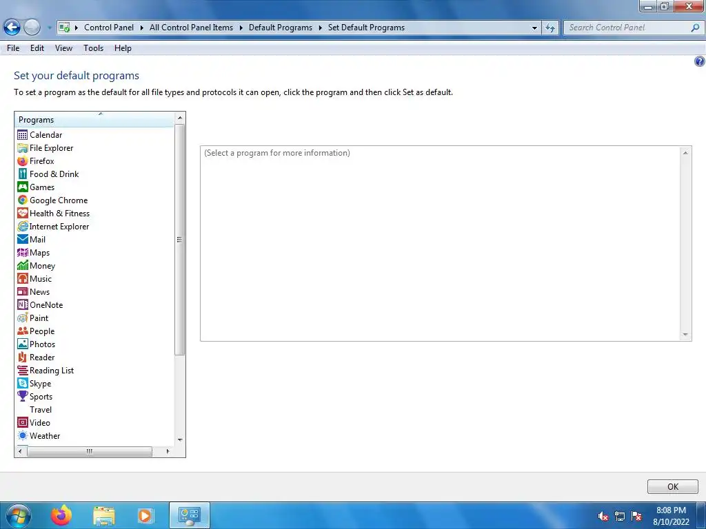706x529 pixels.
Task: Select the Photos icon
Action: 22,344
